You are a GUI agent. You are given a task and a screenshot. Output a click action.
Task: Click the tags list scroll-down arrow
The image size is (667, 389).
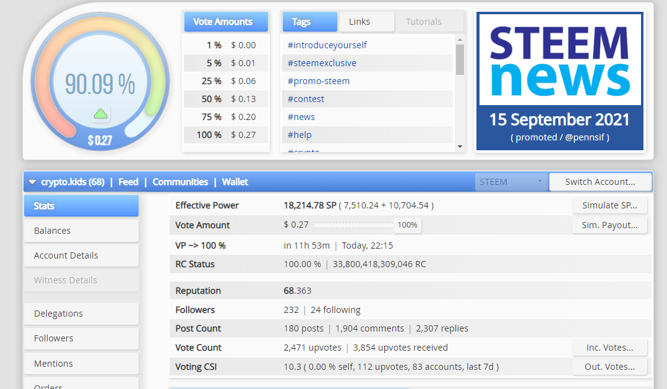point(460,147)
